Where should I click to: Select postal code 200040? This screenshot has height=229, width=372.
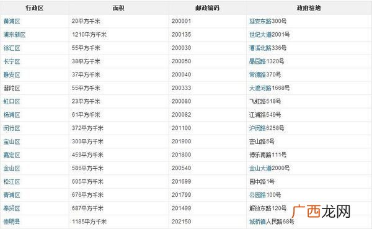pos(181,74)
